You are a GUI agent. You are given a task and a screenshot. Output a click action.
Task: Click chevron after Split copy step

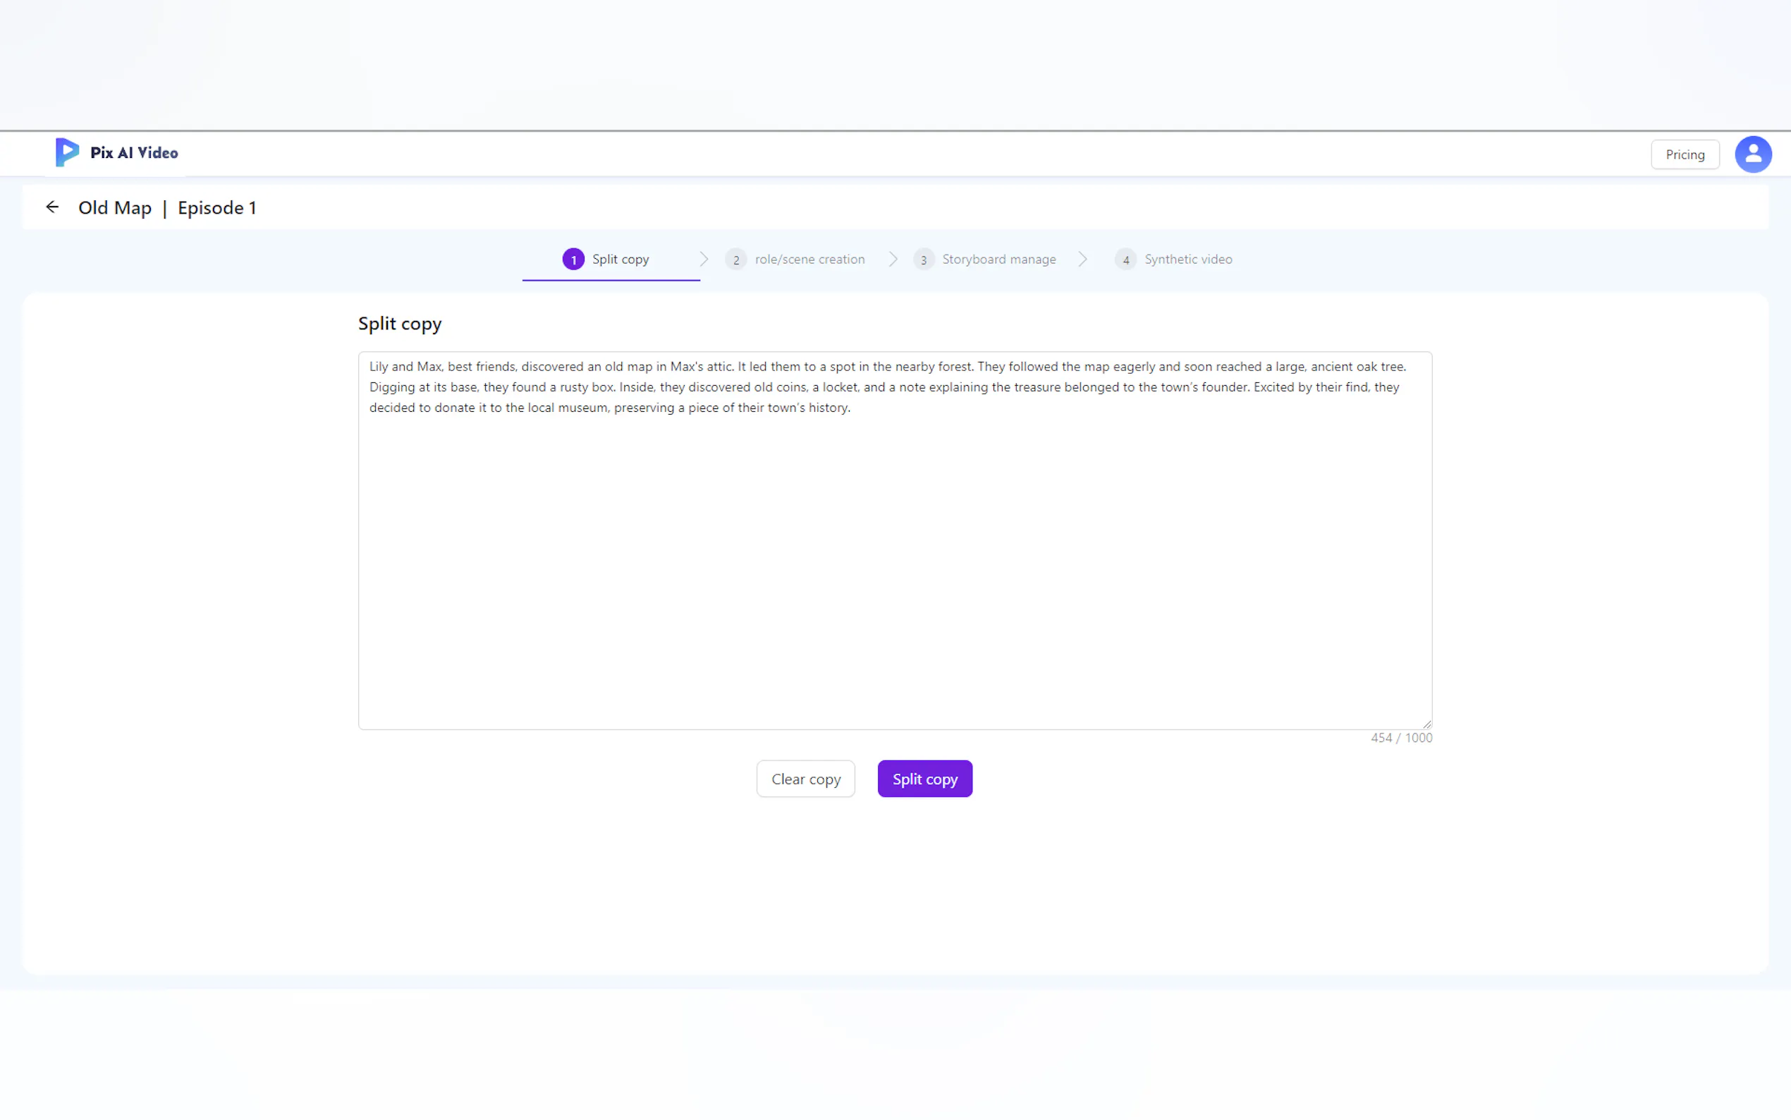click(704, 260)
